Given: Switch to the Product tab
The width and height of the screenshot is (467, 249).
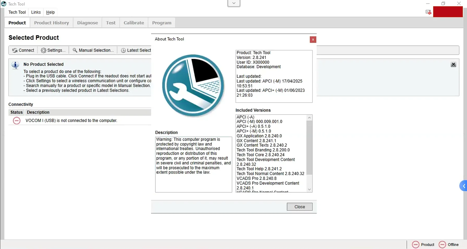Looking at the screenshot, I should [x=17, y=23].
